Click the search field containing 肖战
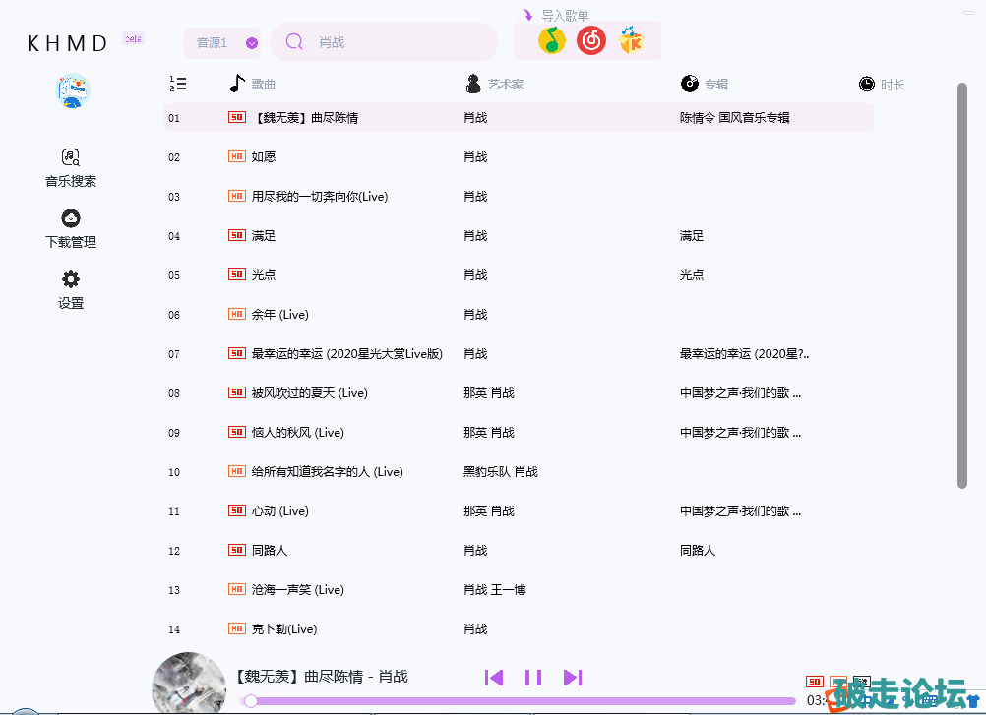 point(394,43)
